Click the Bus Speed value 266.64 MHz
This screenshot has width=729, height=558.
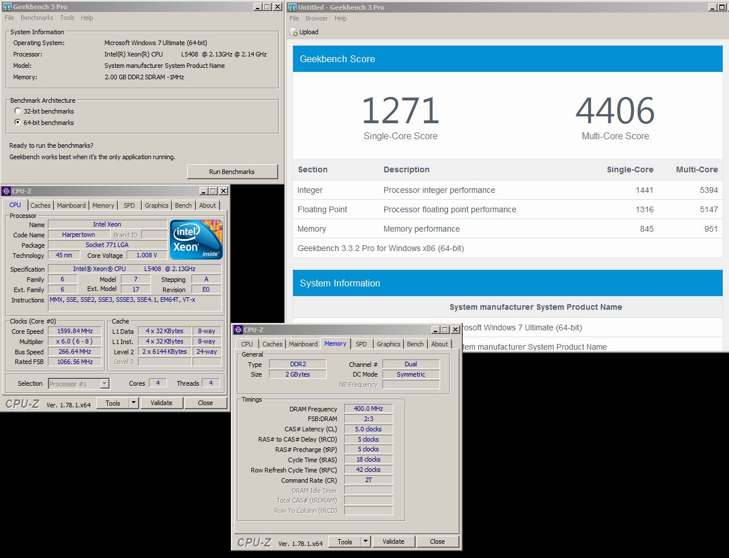(75, 351)
